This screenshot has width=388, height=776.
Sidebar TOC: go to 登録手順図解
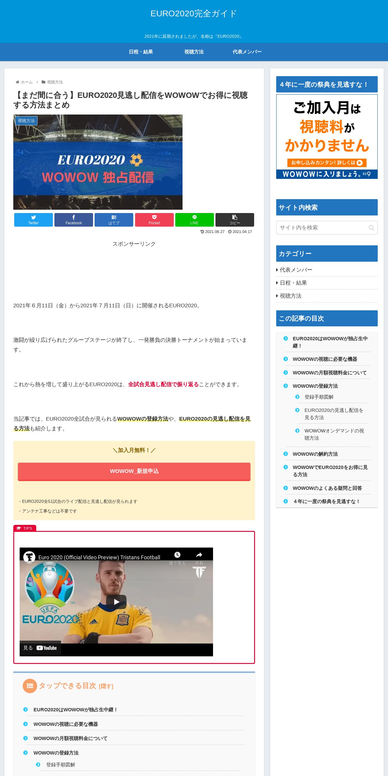(x=319, y=397)
